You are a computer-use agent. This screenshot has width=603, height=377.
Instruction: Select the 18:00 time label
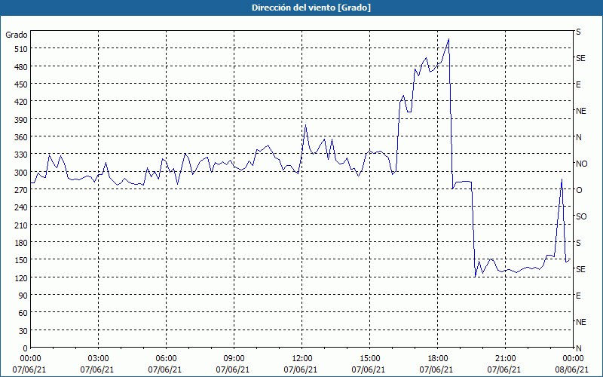[437, 359]
